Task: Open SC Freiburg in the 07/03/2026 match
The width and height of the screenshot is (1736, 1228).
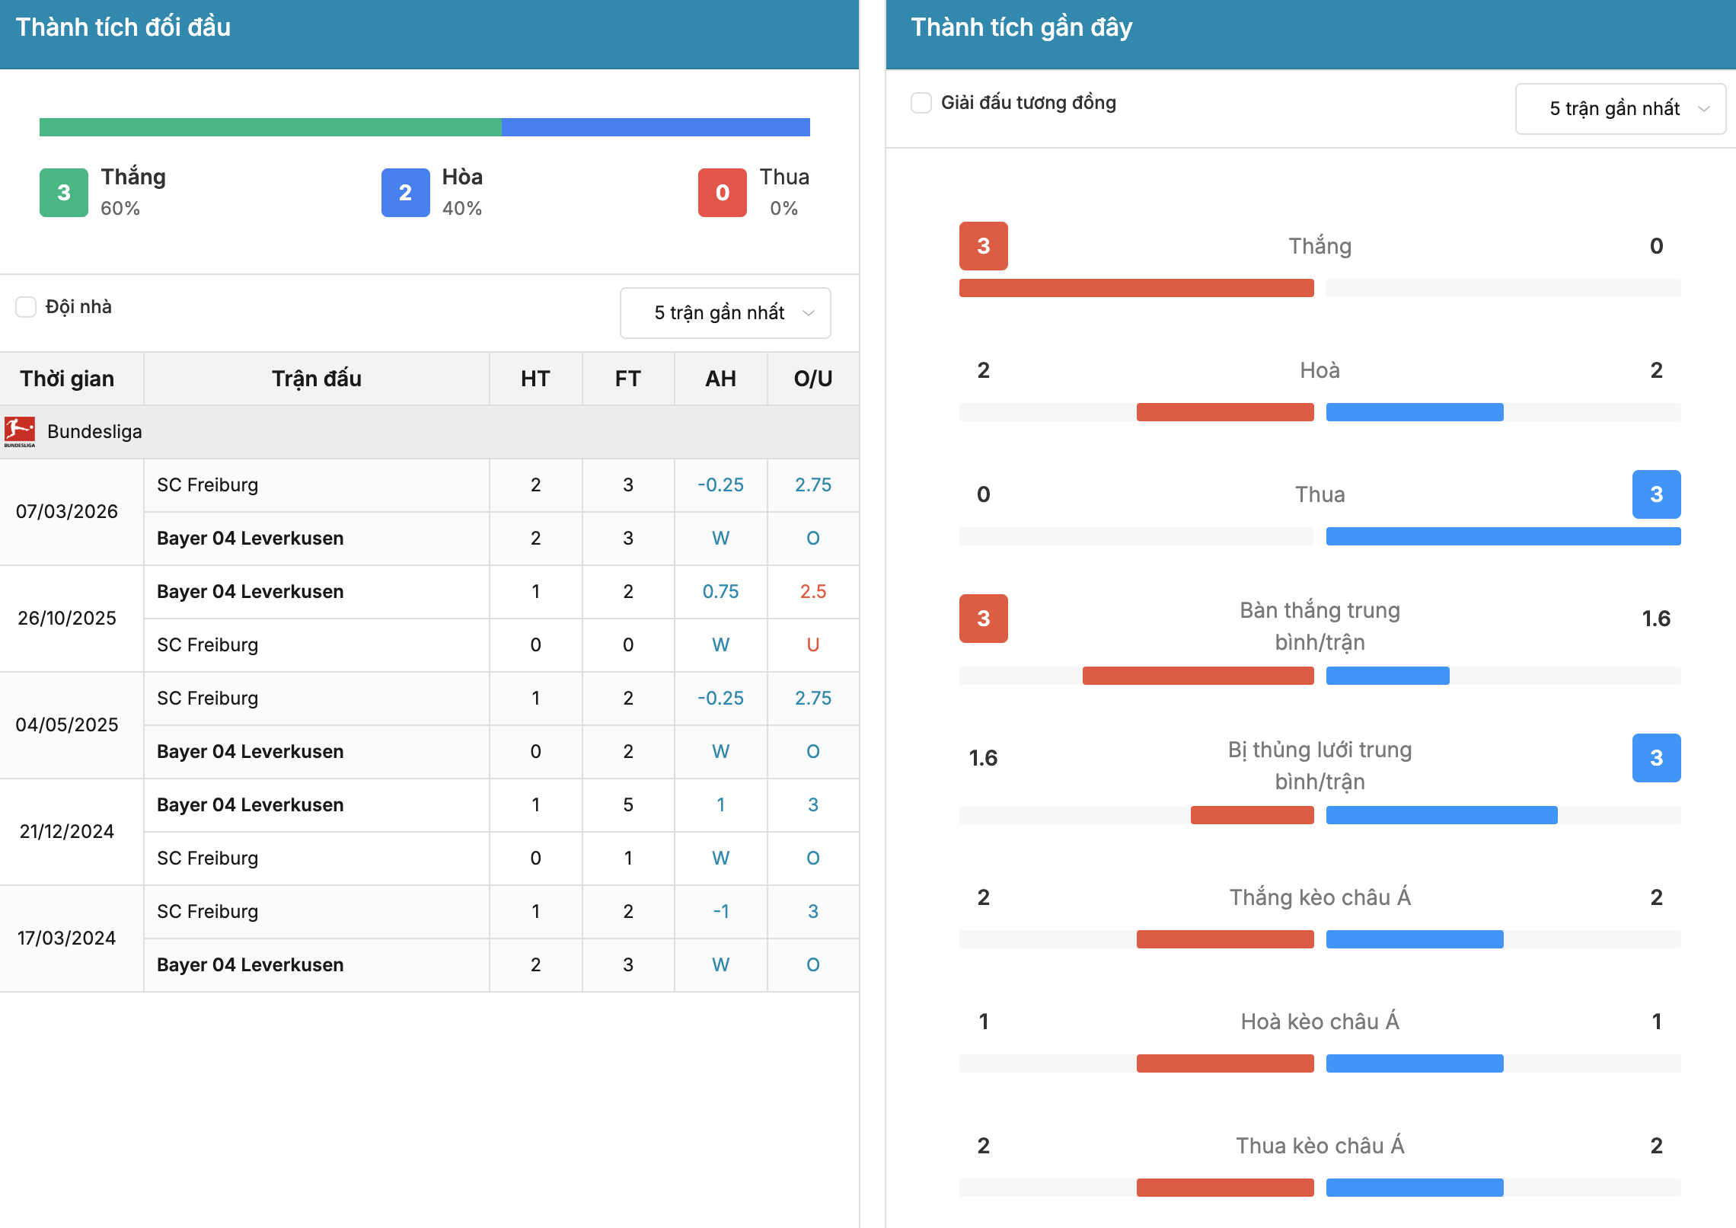Action: (208, 485)
